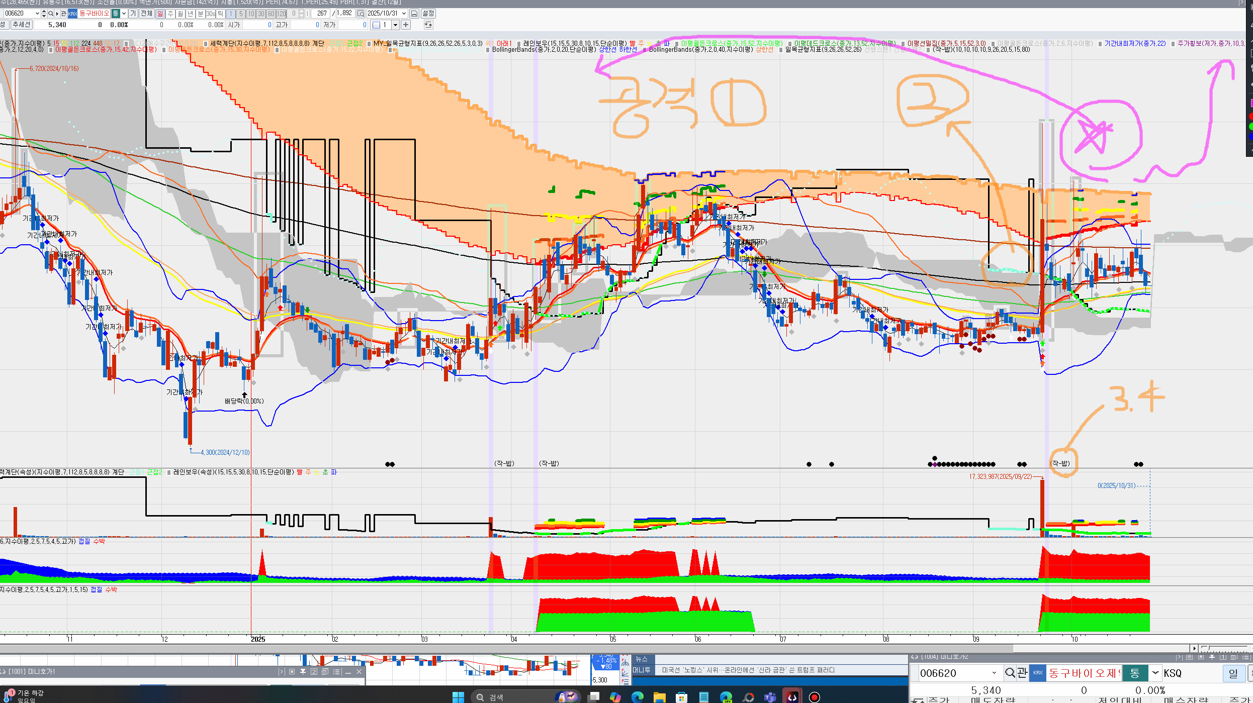Switch chart to weekly 주 period
Viewport: 1253px width, 703px height.
pos(170,14)
